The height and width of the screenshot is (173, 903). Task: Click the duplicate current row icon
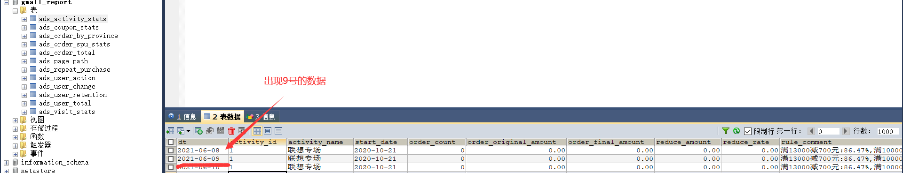coord(210,131)
